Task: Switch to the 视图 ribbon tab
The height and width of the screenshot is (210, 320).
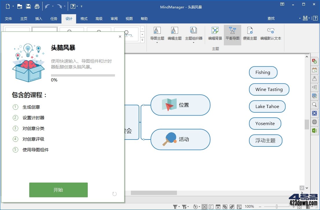Action: [129, 18]
